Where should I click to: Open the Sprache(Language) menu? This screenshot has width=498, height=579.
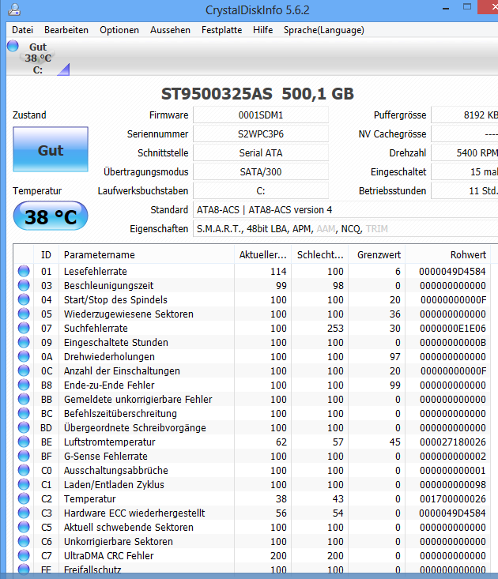[324, 30]
